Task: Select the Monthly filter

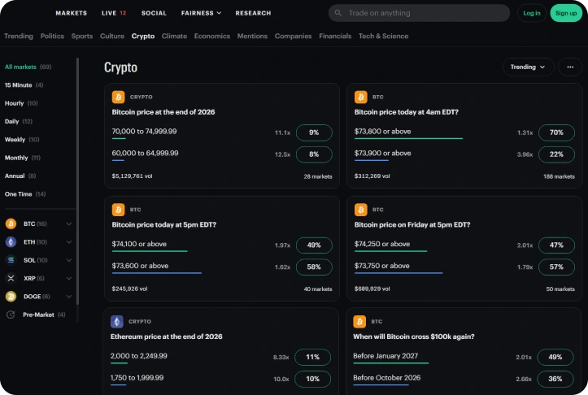Action: [23, 158]
